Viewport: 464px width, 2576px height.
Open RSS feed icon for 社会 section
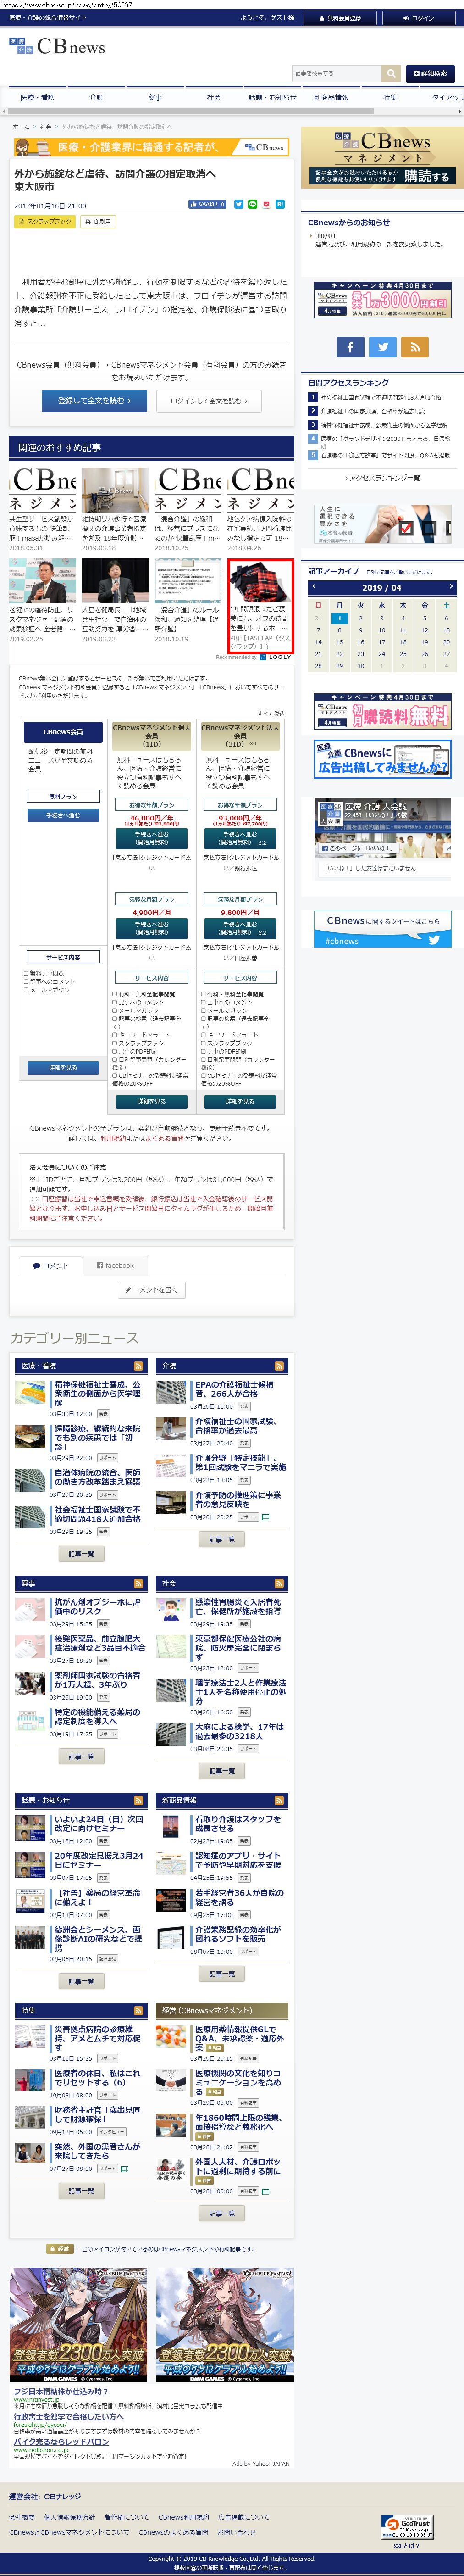coord(279,1583)
